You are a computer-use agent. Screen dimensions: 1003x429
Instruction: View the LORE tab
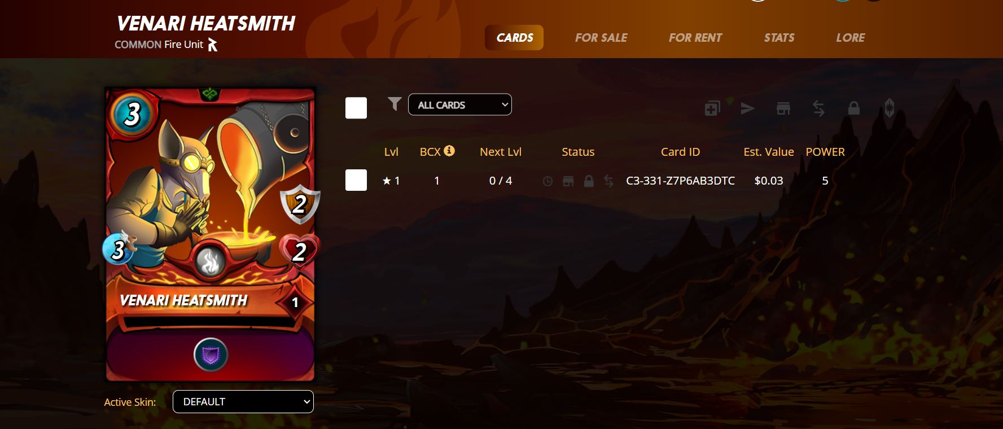tap(851, 38)
